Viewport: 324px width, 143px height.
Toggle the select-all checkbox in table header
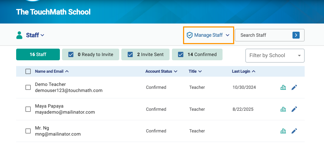pyautogui.click(x=28, y=71)
